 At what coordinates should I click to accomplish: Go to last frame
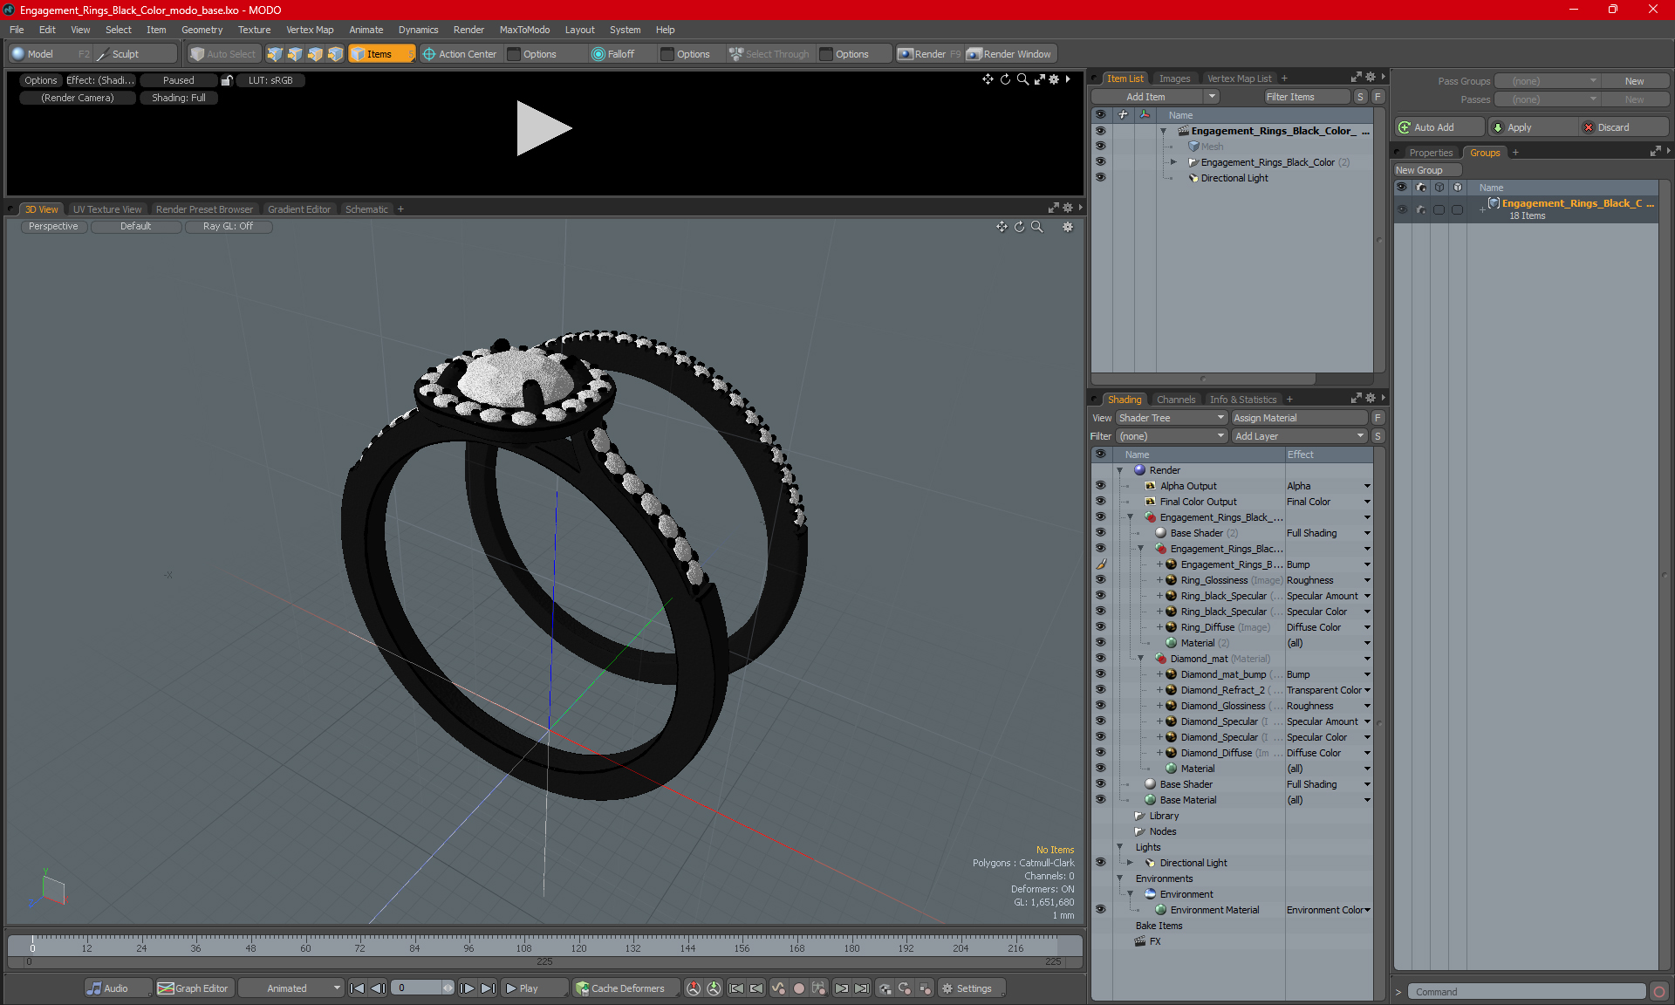coord(489,988)
